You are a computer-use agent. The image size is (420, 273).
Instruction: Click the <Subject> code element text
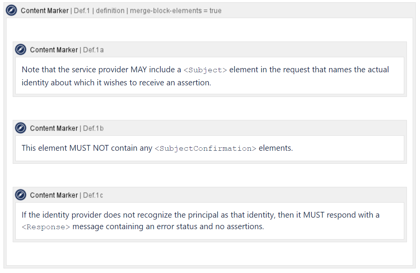pos(205,70)
